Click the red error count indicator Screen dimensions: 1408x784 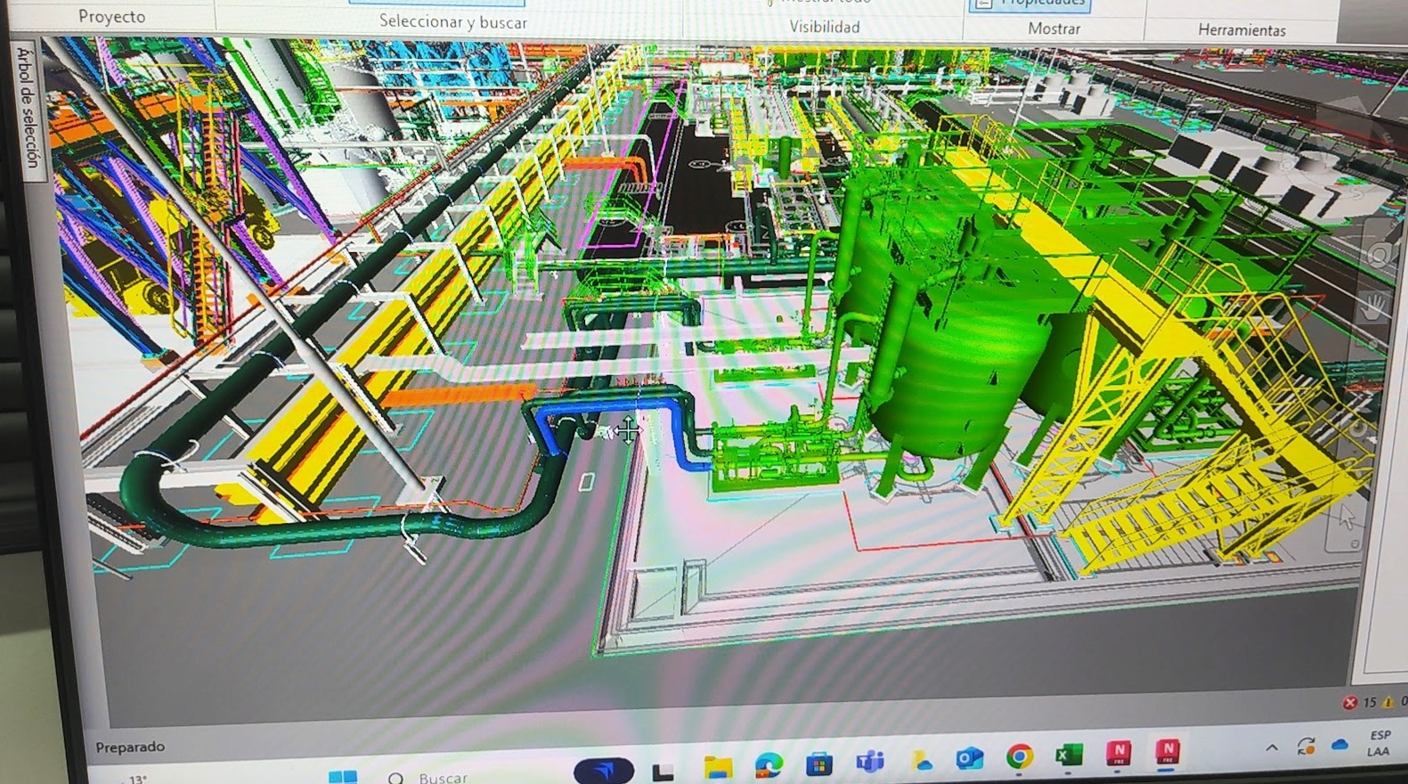[1350, 703]
